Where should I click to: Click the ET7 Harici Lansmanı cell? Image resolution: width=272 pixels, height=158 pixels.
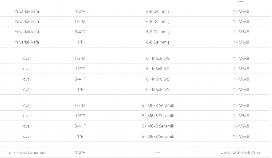coord(28,152)
